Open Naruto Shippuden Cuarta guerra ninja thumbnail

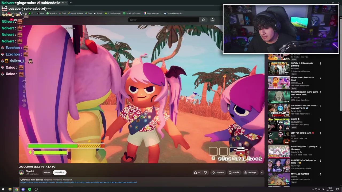click(x=279, y=97)
